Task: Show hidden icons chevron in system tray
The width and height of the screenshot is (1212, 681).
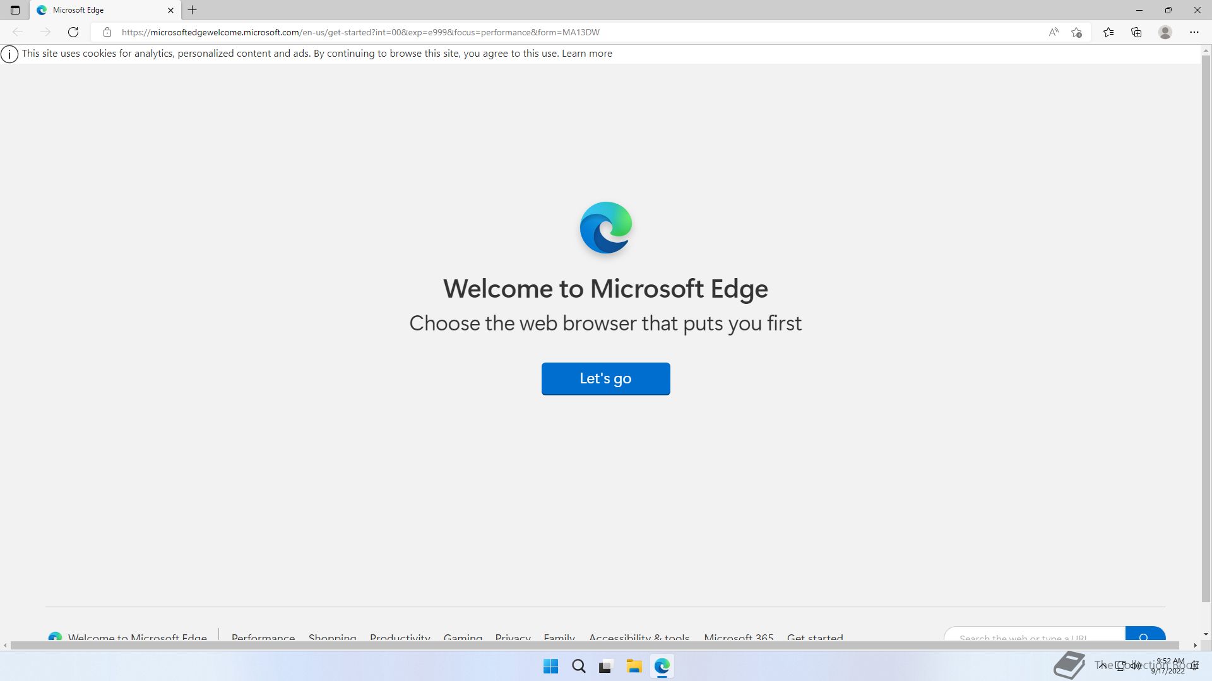Action: [1102, 665]
